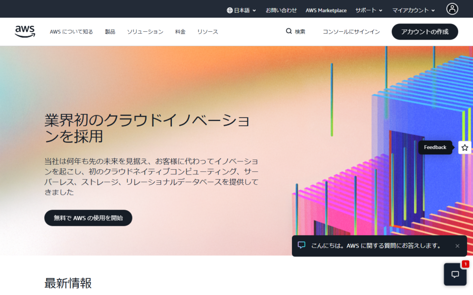This screenshot has width=473, height=295.
Task: Open the user profile avatar icon
Action: pyautogui.click(x=452, y=9)
